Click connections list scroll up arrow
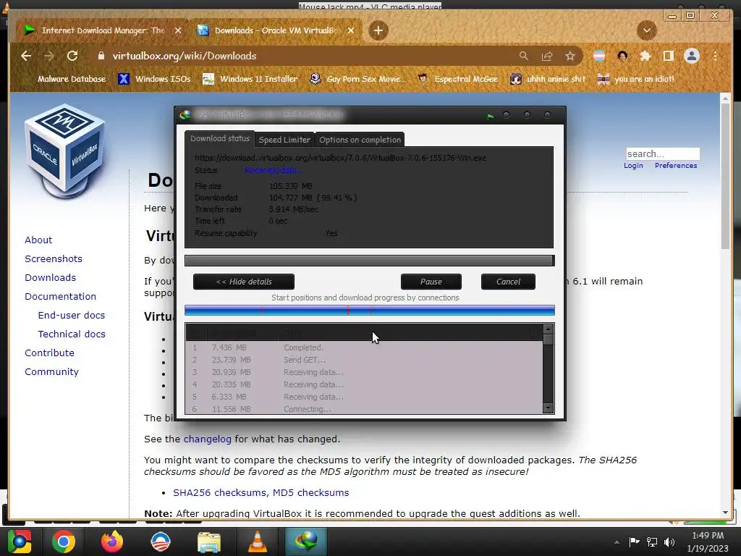The width and height of the screenshot is (741, 556). pos(549,329)
